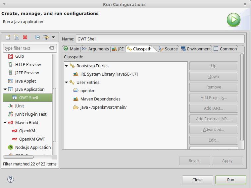251x188 pixels.
Task: Click the filter configurations icon
Action: [x=46, y=37]
